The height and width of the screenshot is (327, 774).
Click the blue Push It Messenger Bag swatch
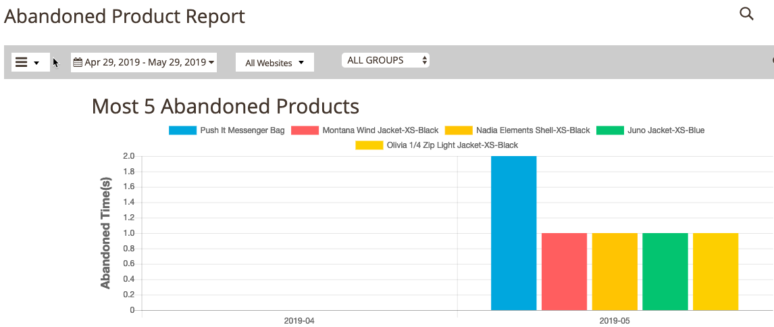point(182,130)
